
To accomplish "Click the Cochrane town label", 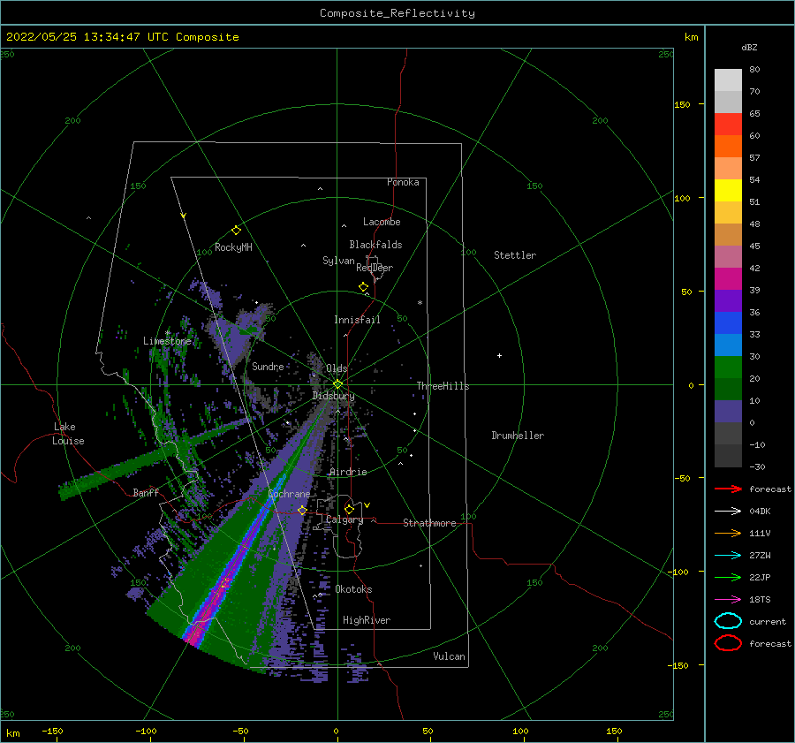I will click(x=289, y=494).
